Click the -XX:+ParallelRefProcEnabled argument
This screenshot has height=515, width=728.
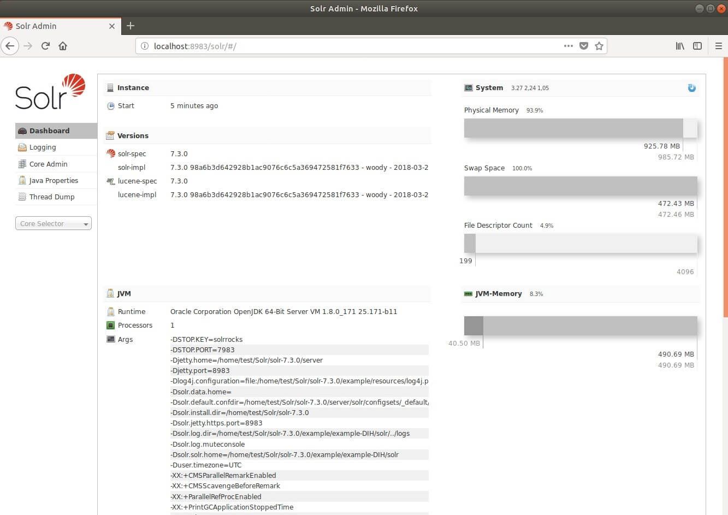(216, 496)
